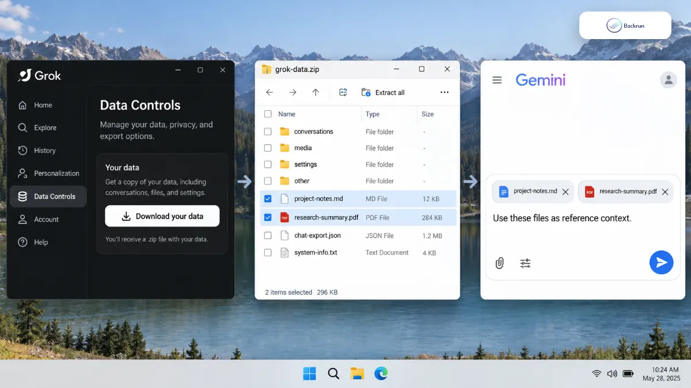
Task: Check the conversations folder checkbox
Action: click(268, 132)
